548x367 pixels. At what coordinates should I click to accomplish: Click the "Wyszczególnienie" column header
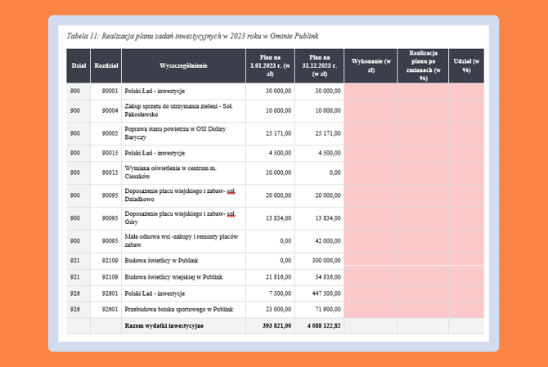[x=183, y=65]
